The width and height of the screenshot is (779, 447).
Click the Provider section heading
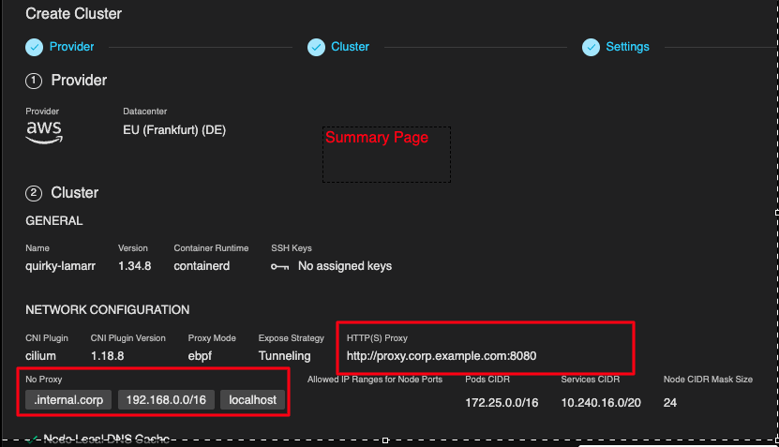click(x=79, y=81)
